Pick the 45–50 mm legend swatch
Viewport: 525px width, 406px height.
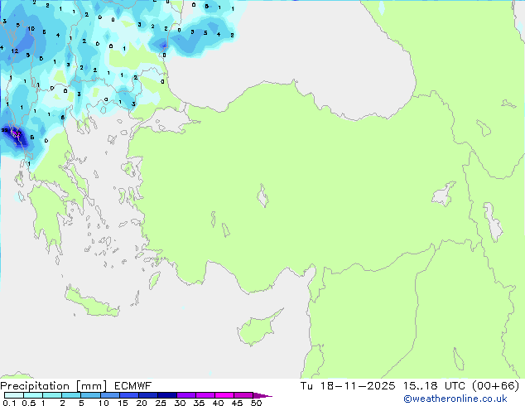pyautogui.click(x=243, y=395)
